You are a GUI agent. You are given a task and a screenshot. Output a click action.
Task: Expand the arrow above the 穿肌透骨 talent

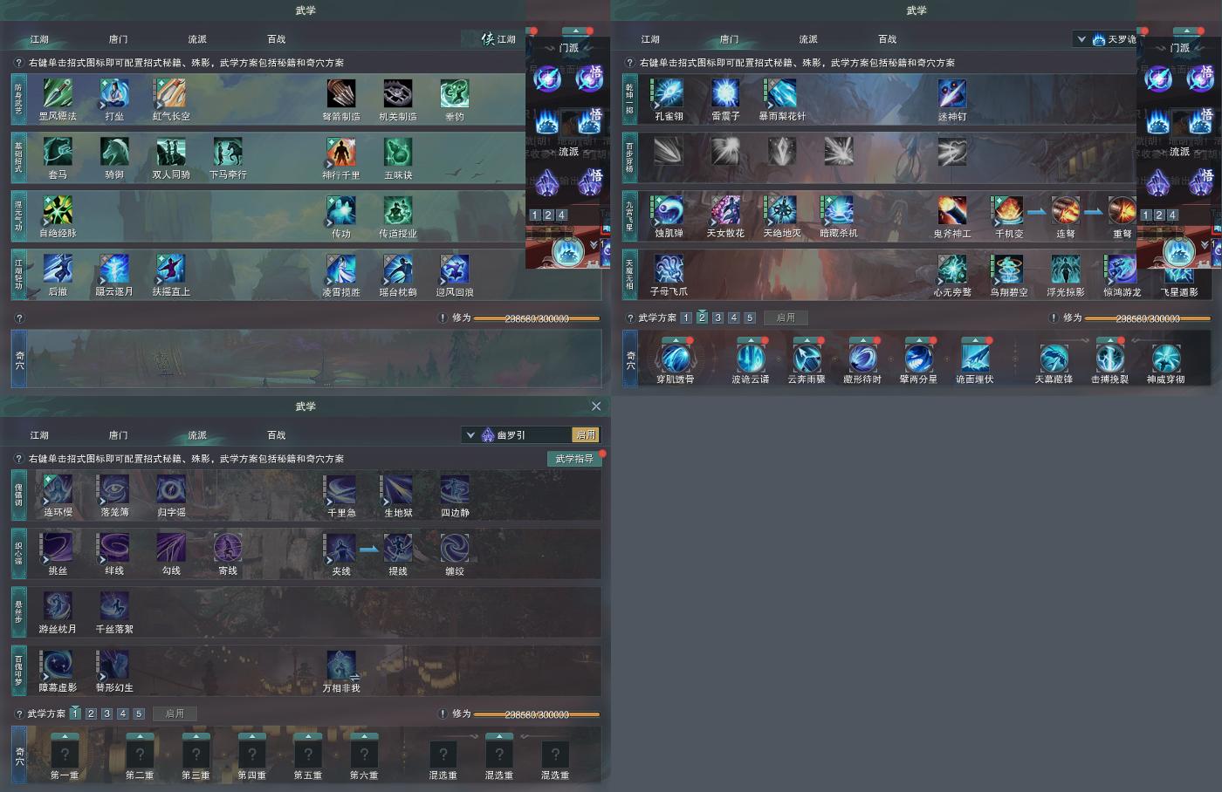point(676,341)
